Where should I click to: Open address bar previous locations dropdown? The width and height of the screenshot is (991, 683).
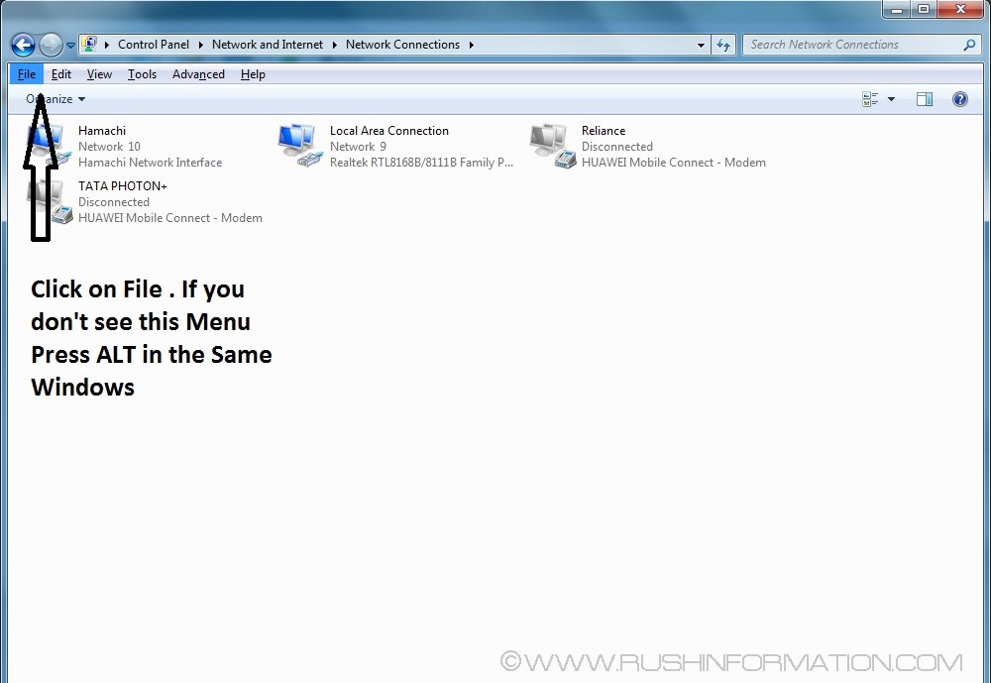tap(701, 45)
